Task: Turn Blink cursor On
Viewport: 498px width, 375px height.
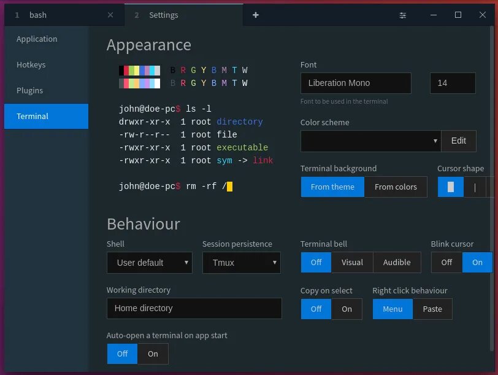Action: tap(477, 263)
